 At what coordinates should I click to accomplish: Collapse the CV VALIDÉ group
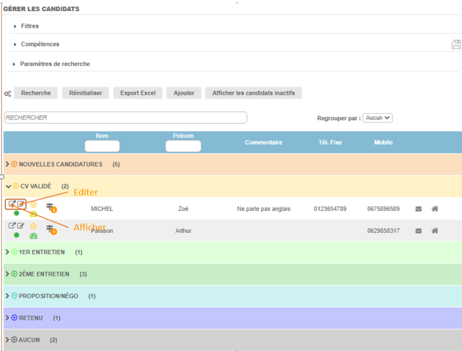click(x=8, y=186)
